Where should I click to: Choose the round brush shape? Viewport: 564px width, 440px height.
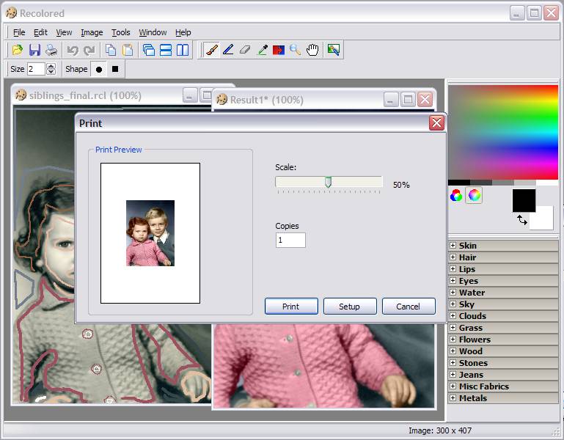tap(99, 70)
